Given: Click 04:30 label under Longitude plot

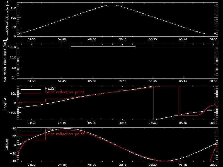Looking at the screenshot, I should coord(31,123).
